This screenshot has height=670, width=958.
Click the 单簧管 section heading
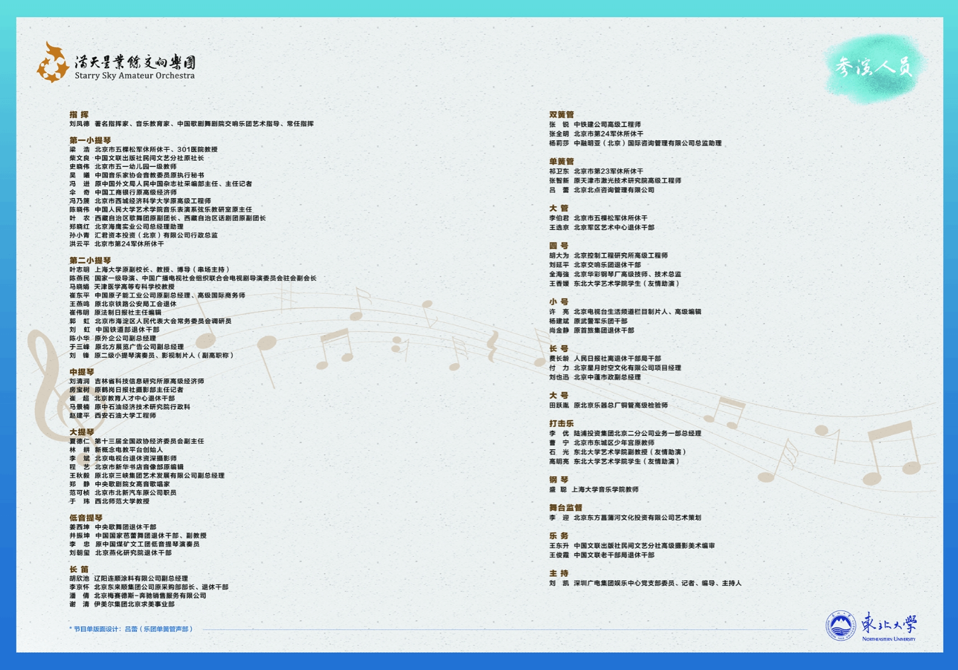coord(561,161)
